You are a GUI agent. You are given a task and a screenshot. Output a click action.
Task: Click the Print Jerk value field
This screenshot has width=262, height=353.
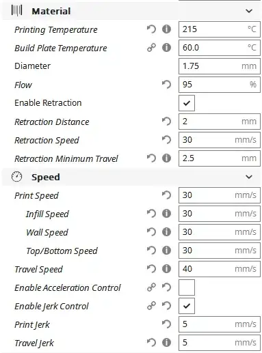click(x=220, y=324)
